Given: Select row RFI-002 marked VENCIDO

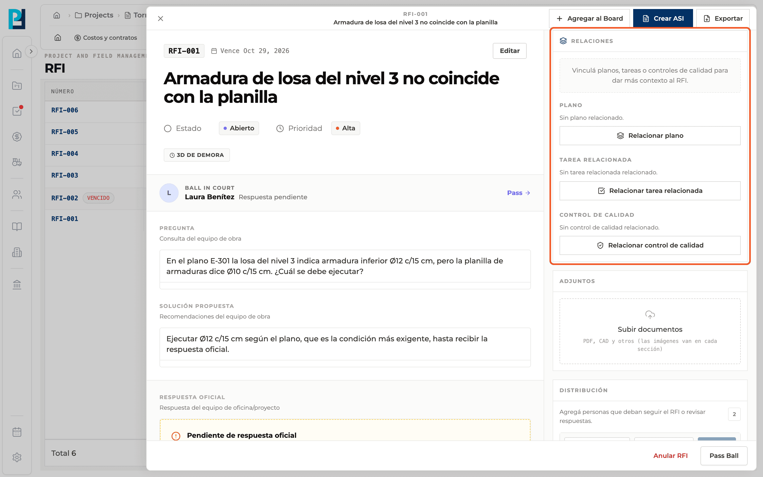Looking at the screenshot, I should [x=95, y=198].
